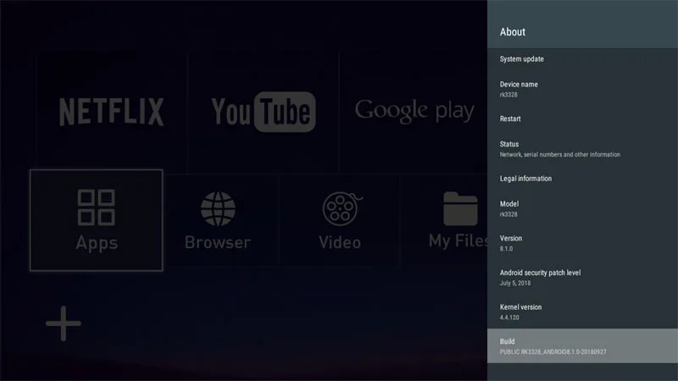Open the Apps grid icon
The image size is (678, 381).
96,207
